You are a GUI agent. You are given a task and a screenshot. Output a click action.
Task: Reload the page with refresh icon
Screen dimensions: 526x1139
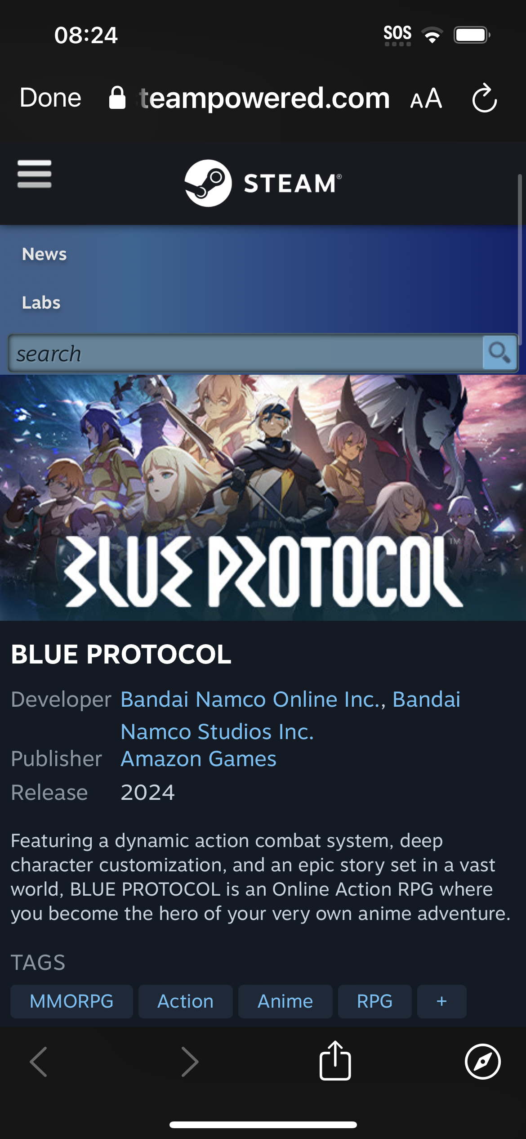485,98
